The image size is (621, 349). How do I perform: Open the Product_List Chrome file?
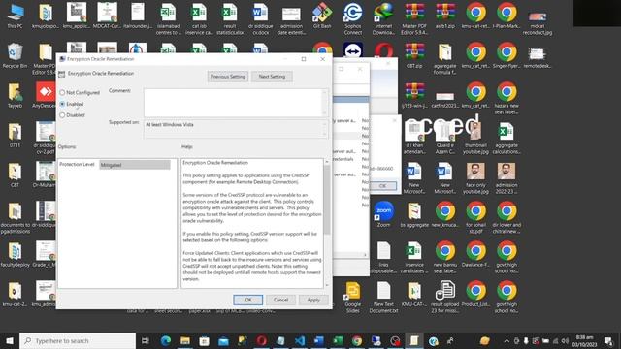coord(475,294)
